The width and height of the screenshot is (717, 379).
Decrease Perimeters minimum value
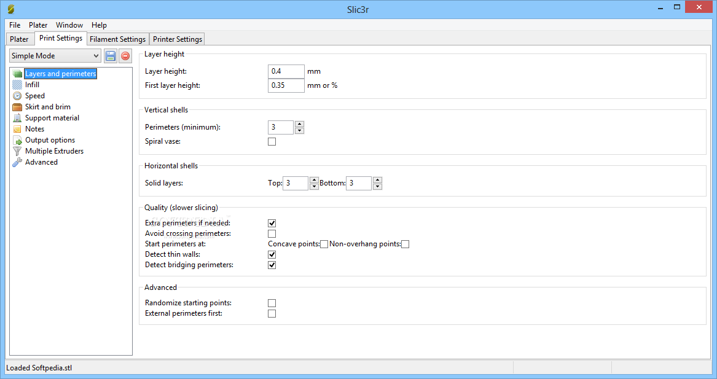coord(299,131)
